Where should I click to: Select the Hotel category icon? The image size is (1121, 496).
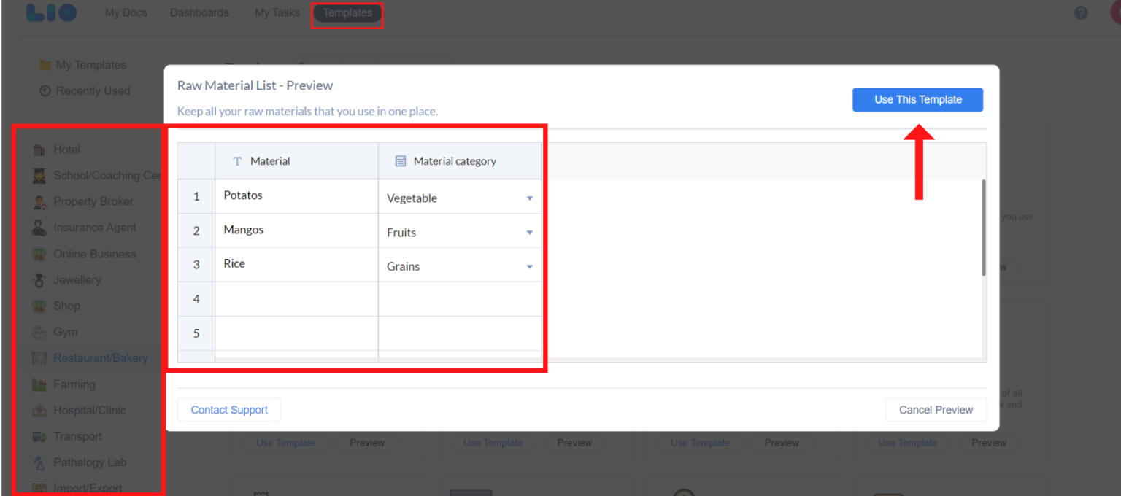pyautogui.click(x=39, y=149)
